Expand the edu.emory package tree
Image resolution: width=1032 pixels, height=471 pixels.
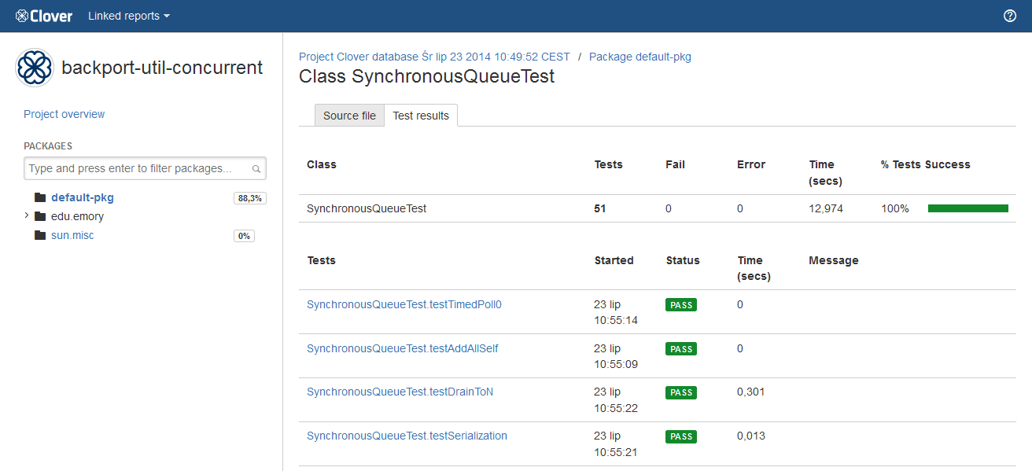pos(27,215)
